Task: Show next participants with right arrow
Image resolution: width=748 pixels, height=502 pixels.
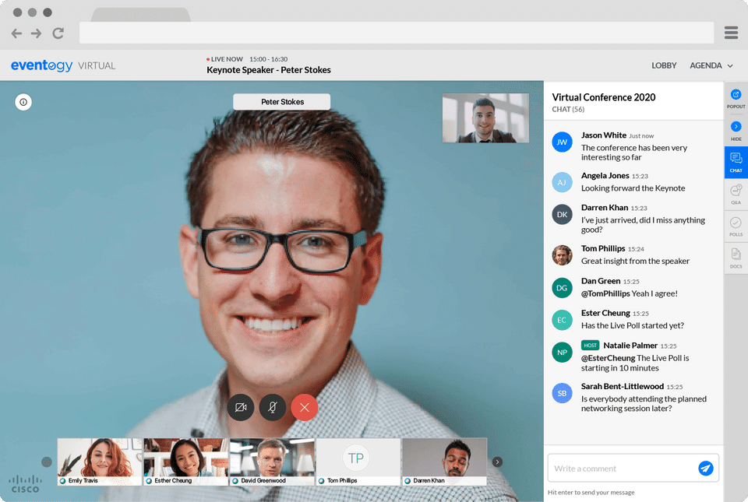Action: [x=497, y=462]
